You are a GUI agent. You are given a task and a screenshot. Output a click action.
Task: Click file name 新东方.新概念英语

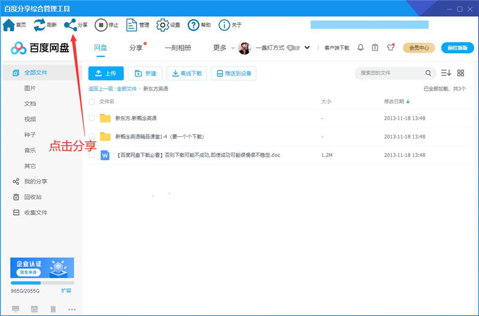pyautogui.click(x=136, y=118)
